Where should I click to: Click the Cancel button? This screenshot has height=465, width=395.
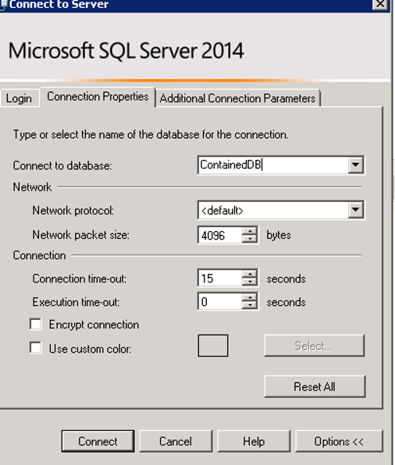pyautogui.click(x=176, y=442)
